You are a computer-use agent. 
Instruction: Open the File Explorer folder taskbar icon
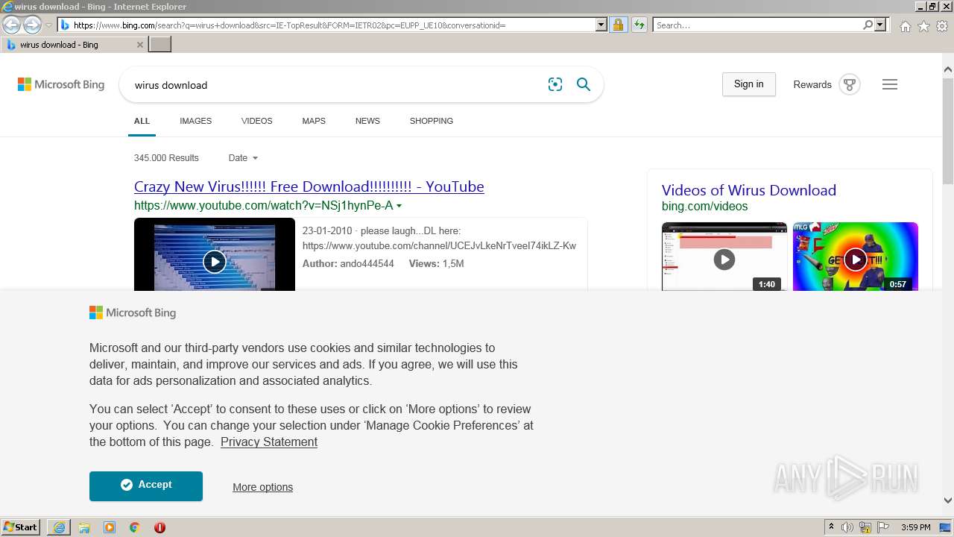pos(84,527)
